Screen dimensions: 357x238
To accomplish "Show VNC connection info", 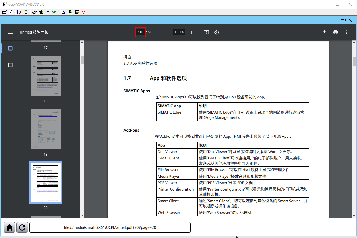I will pyautogui.click(x=11, y=12).
